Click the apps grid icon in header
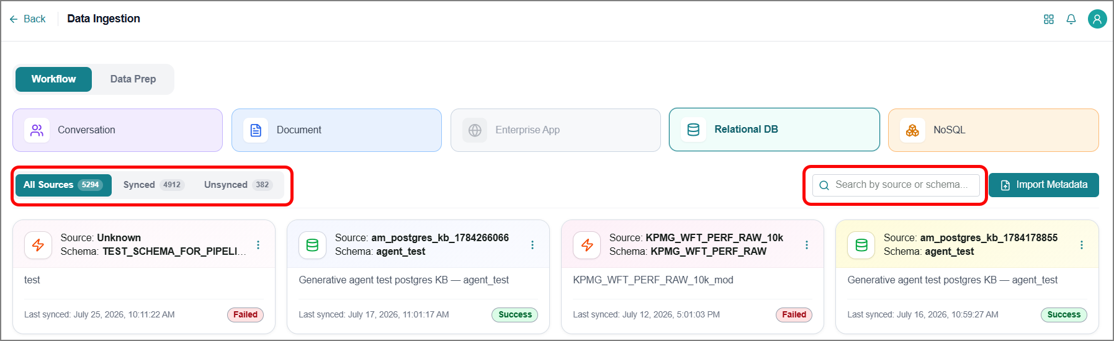Screen dimensions: 1114x341 [x=1049, y=19]
